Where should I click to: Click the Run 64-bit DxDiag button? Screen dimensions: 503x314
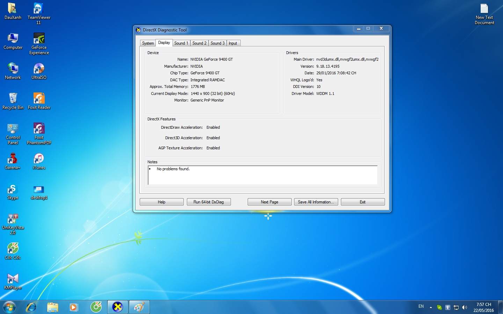pyautogui.click(x=209, y=202)
